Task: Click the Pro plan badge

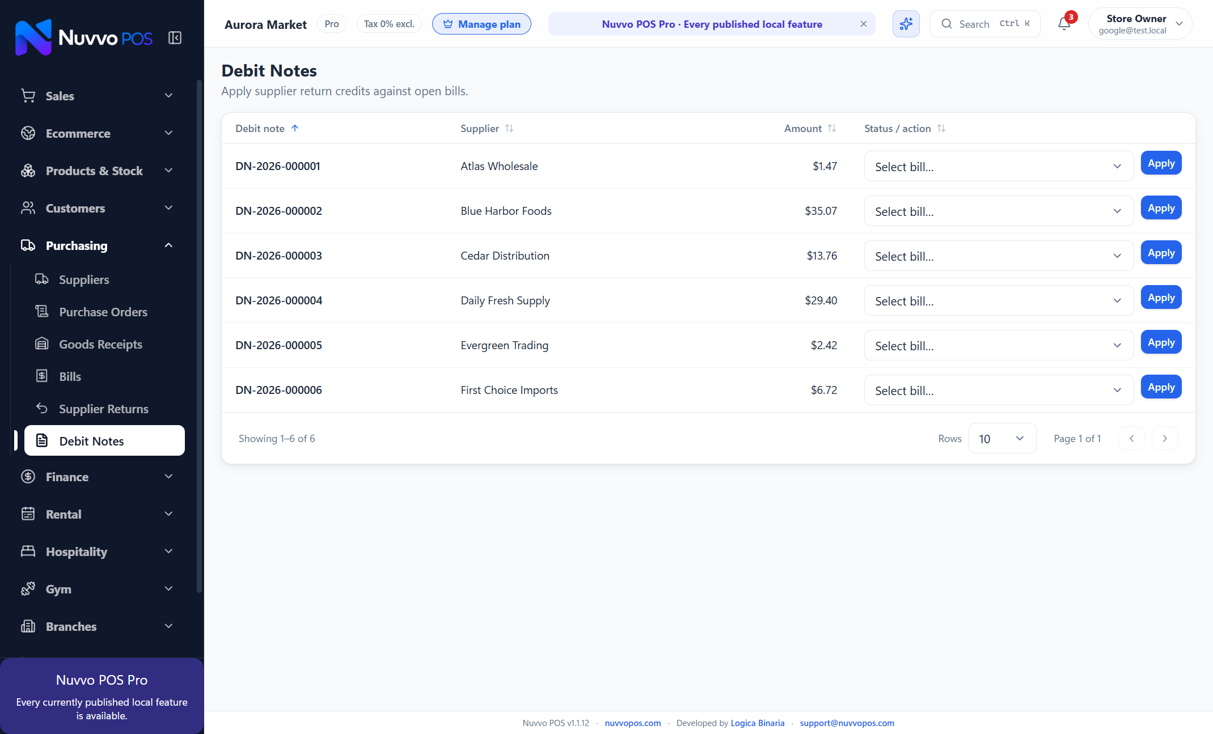Action: [332, 24]
